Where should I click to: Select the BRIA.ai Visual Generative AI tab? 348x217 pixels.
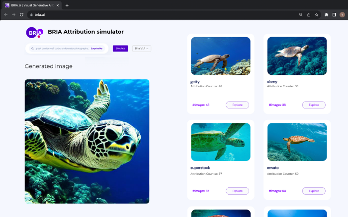coord(32,5)
